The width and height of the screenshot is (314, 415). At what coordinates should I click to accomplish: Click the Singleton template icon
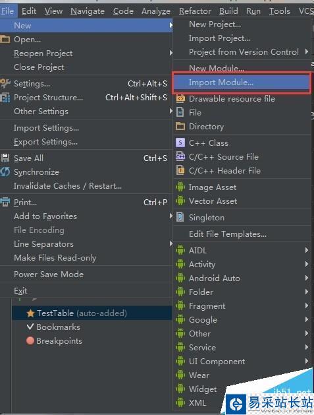point(180,217)
